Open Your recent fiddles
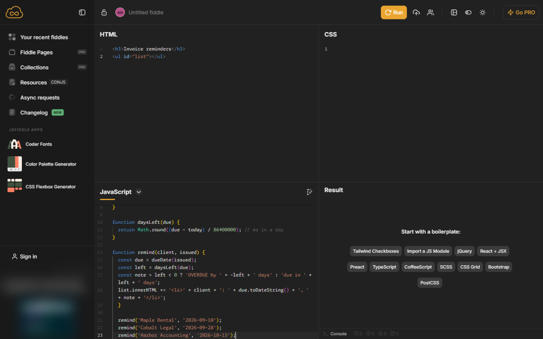 (44, 37)
